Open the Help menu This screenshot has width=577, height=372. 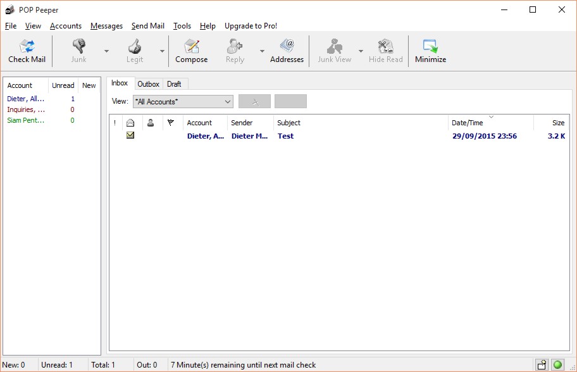[x=208, y=26]
